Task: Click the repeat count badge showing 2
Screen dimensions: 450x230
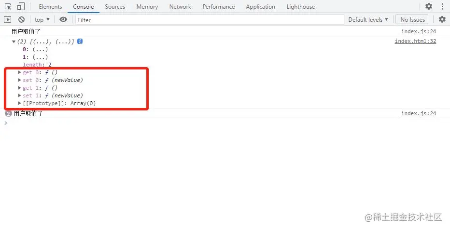Action: click(8, 114)
